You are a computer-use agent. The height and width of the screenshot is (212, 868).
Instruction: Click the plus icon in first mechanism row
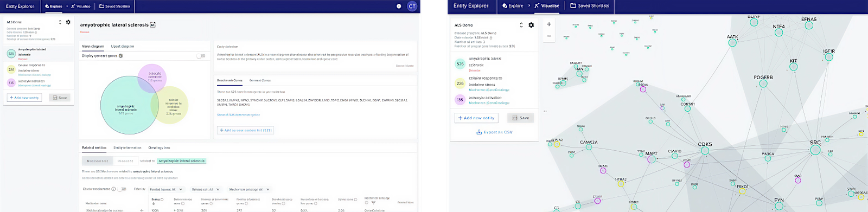pos(142,210)
